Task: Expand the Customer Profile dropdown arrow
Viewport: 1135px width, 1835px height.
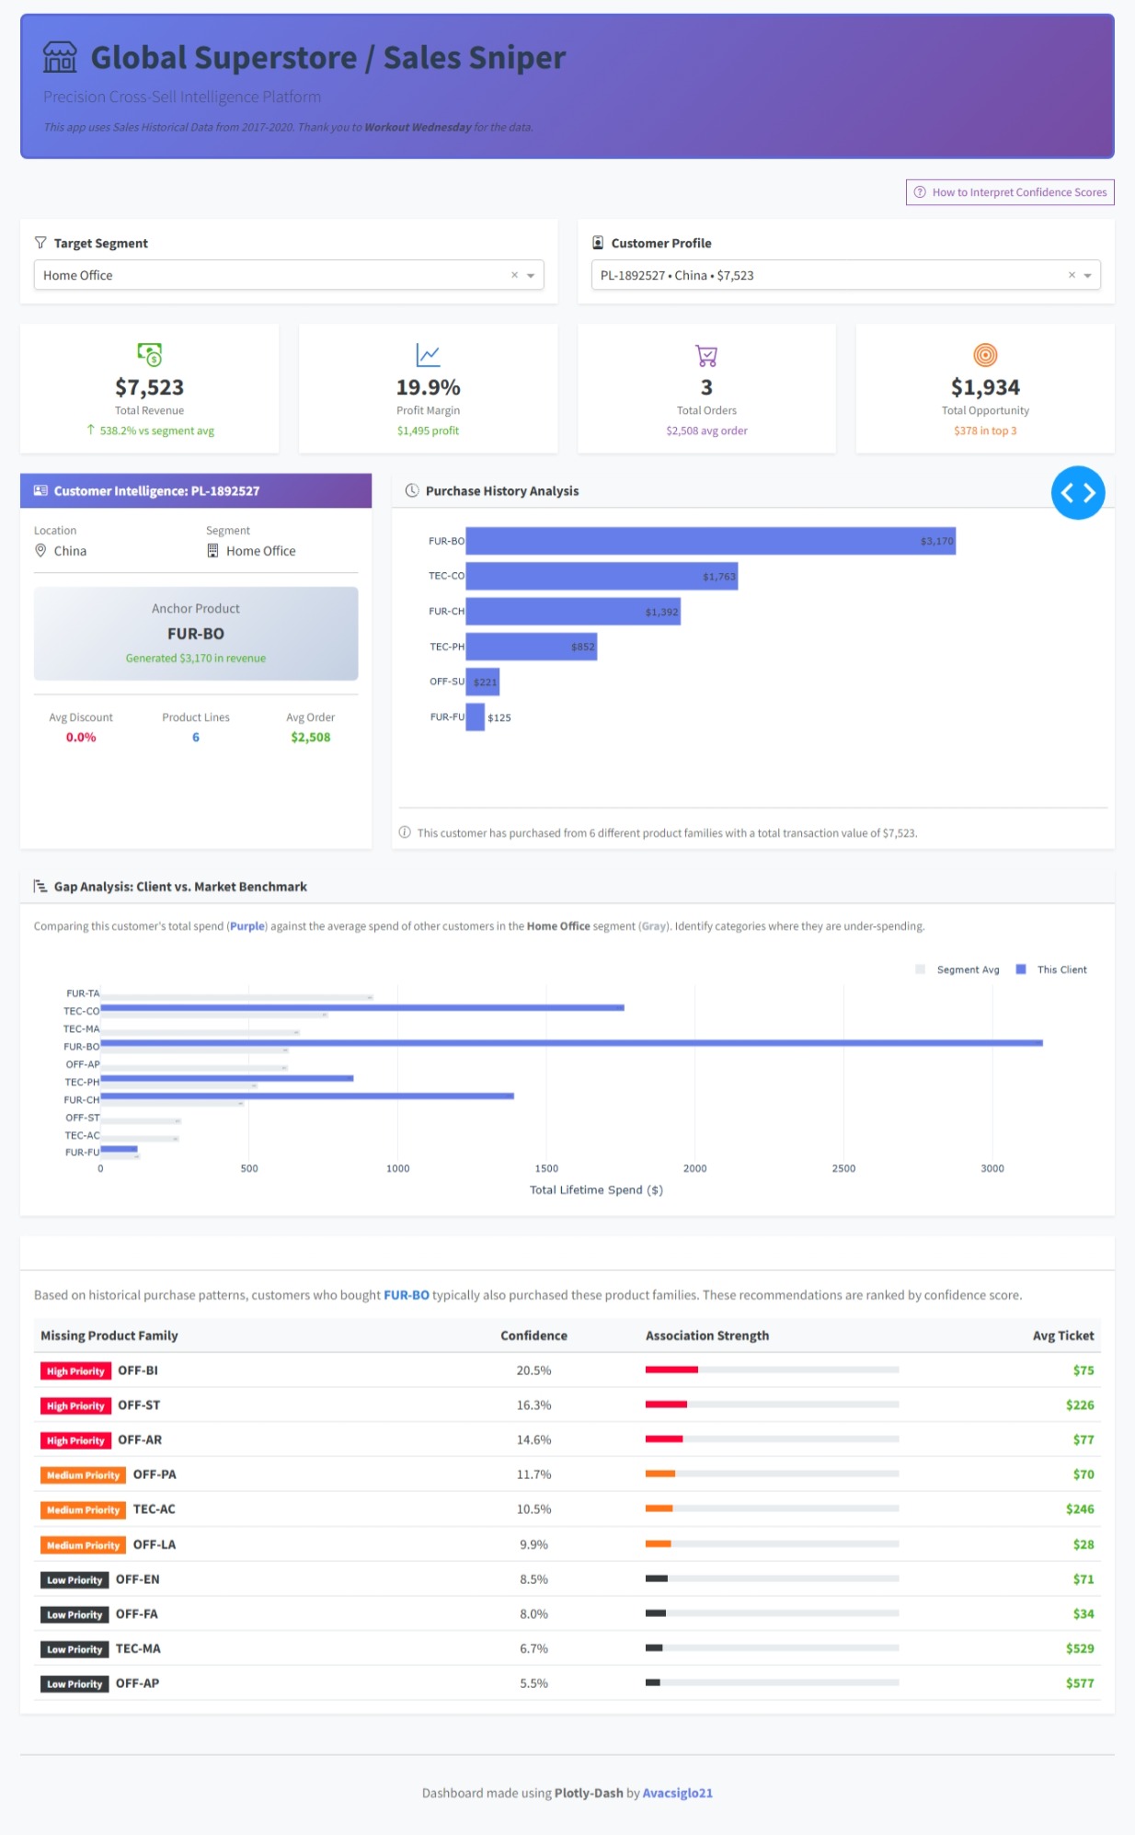Action: [1088, 276]
